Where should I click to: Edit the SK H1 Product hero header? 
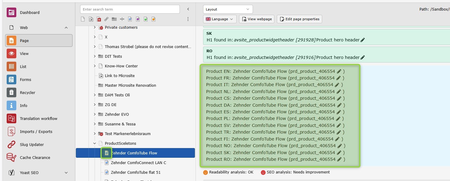[x=363, y=40]
